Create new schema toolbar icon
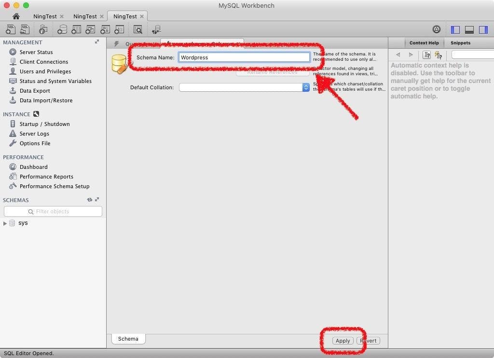Screen dimensions: 494x358 62,29
